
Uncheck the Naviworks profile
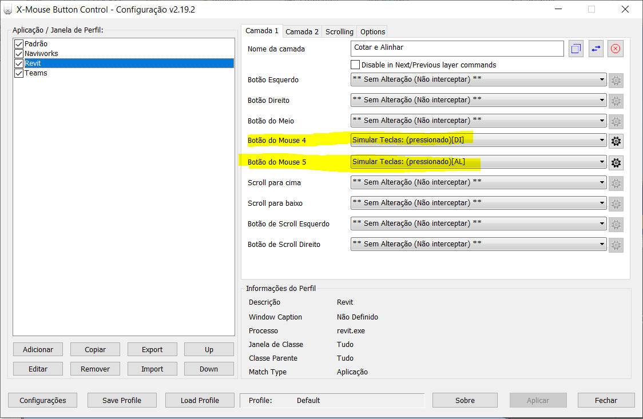tap(19, 53)
